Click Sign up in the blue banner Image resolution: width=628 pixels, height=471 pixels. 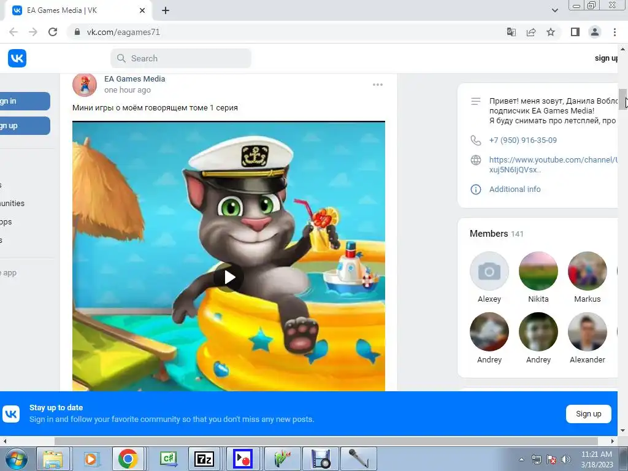pos(588,414)
